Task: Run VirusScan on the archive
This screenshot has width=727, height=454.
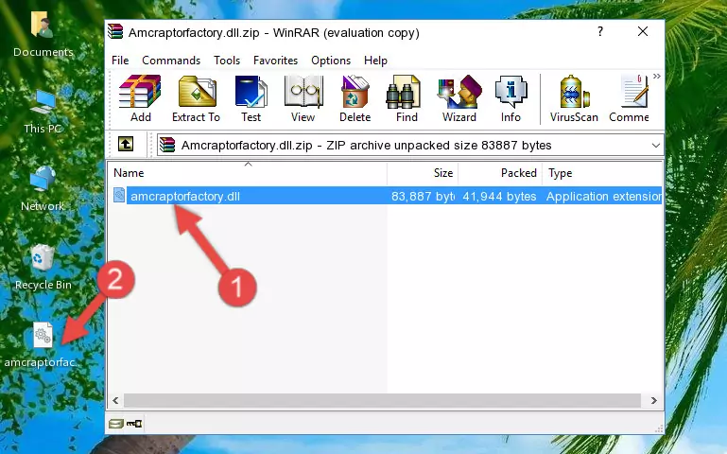Action: point(574,98)
